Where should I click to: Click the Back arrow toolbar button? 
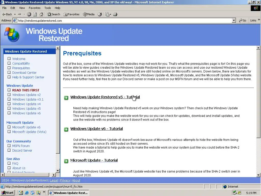click(7, 14)
